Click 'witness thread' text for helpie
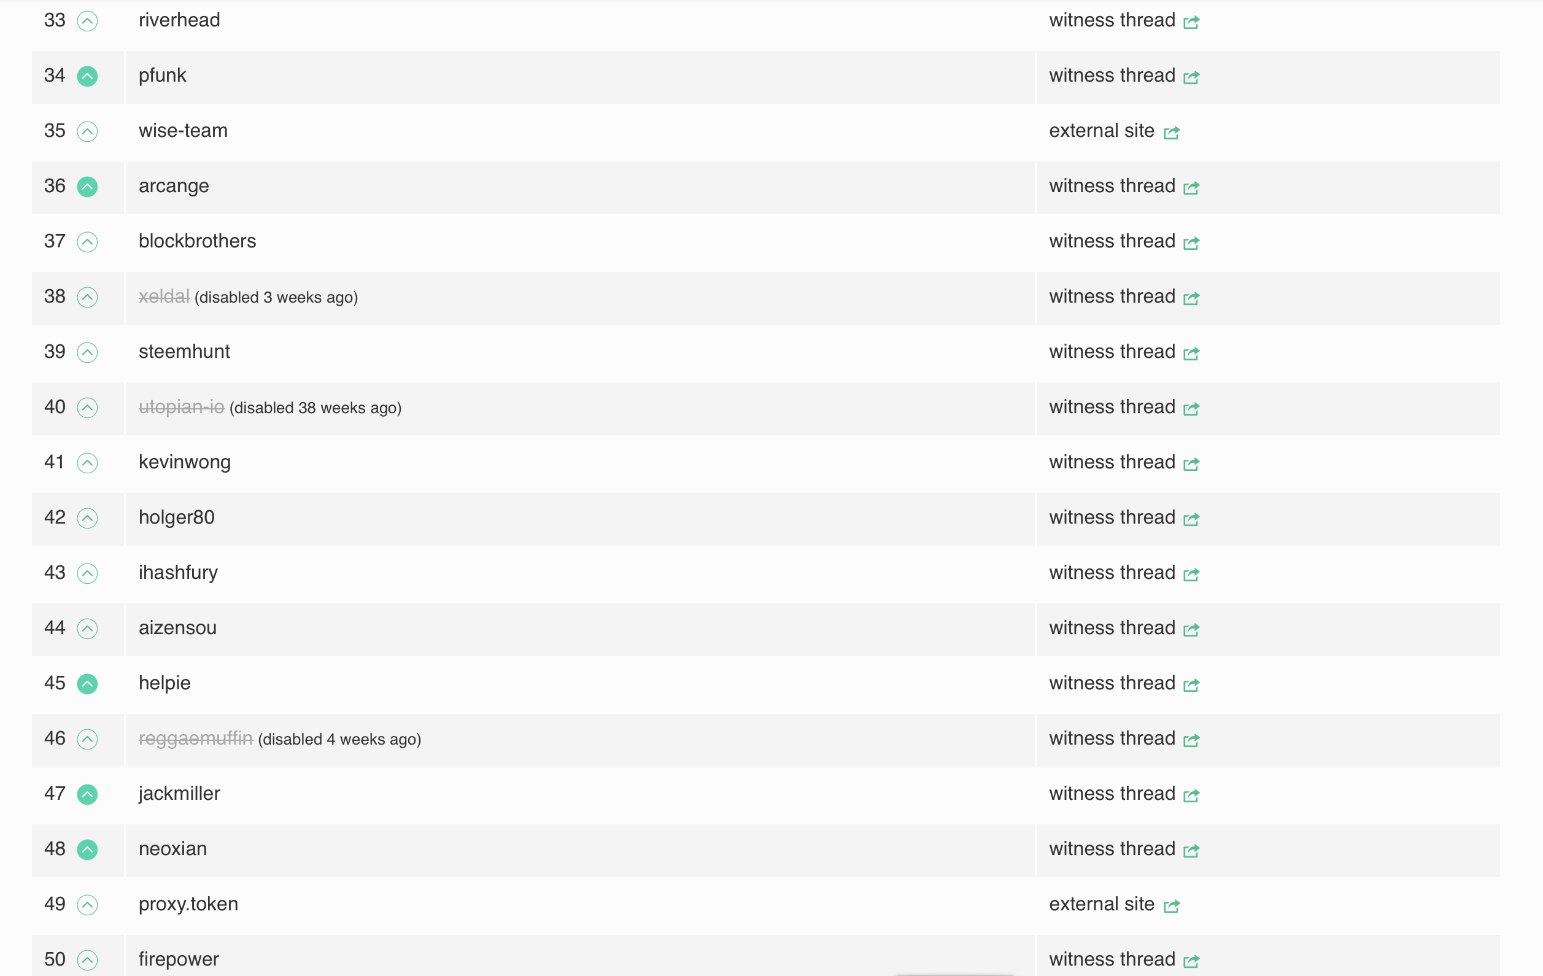 1112,683
